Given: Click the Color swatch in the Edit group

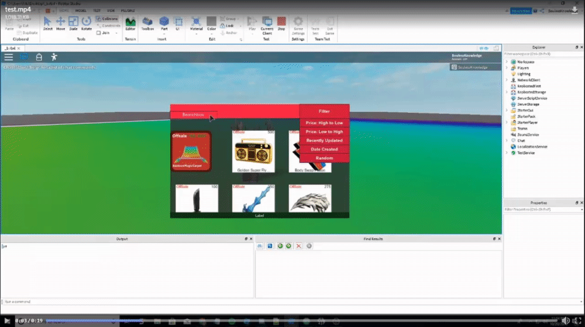Looking at the screenshot, I should (x=212, y=21).
